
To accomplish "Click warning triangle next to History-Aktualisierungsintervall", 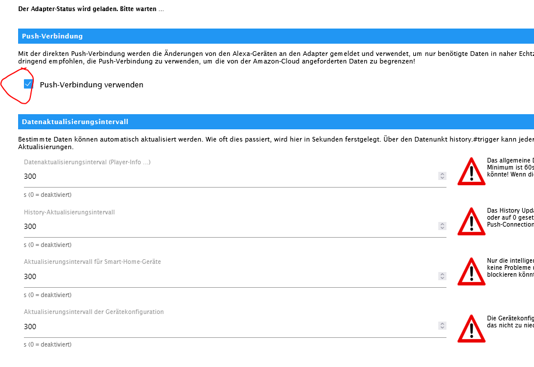I will (x=471, y=222).
